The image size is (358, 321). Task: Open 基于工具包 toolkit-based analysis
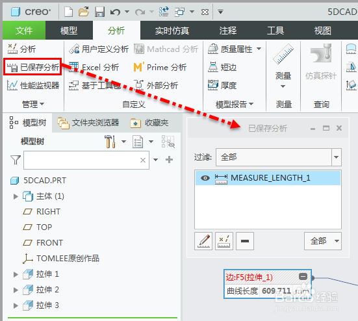click(95, 85)
